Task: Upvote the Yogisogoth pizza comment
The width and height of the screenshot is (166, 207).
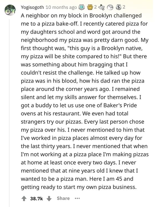Action: point(24,198)
